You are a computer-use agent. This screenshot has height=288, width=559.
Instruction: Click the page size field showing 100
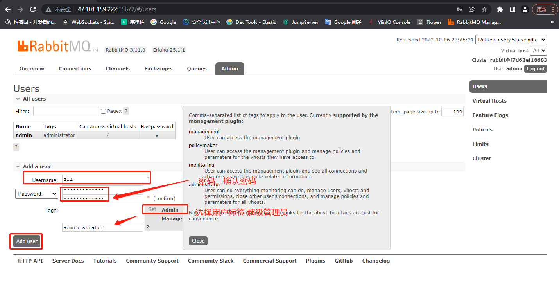tap(453, 112)
